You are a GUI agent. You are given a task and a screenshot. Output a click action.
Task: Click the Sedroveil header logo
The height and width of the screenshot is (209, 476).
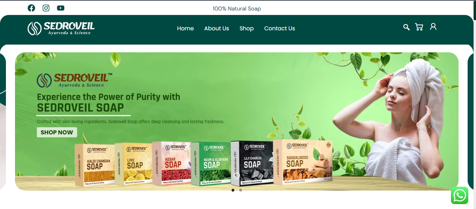click(61, 28)
